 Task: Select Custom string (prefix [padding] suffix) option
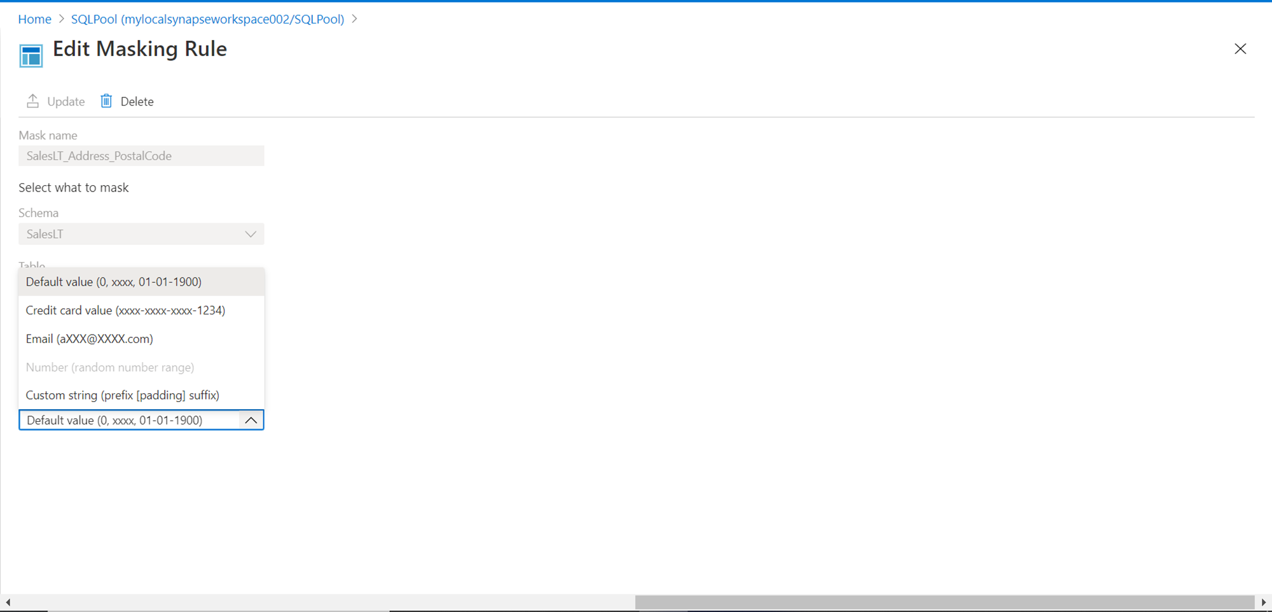pos(141,395)
